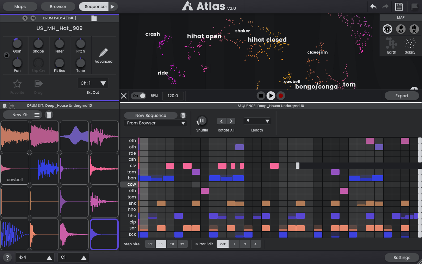This screenshot has width=422, height=264.
Task: Open the From Browser sequence source dropdown
Action: pos(155,123)
